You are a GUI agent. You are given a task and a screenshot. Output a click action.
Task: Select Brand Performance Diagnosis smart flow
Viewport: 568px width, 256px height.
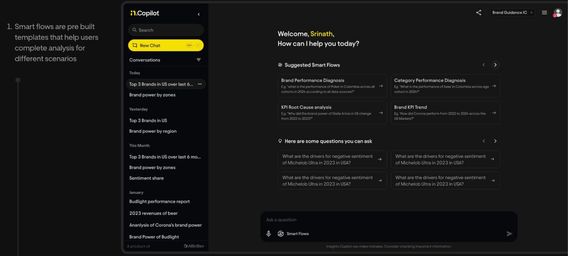coord(332,86)
